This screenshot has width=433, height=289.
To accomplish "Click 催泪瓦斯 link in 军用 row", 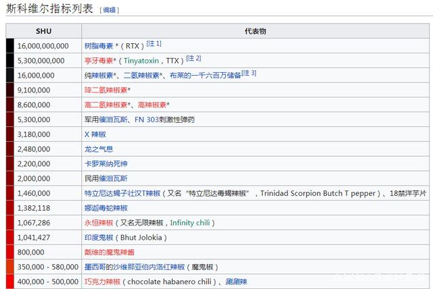I will coord(113,120).
